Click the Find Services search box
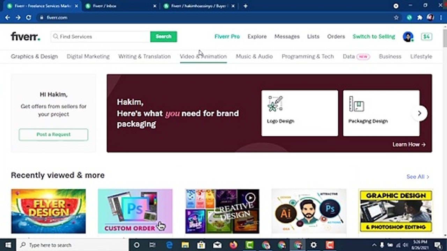Screen dimensions: 447x251 point(101,37)
